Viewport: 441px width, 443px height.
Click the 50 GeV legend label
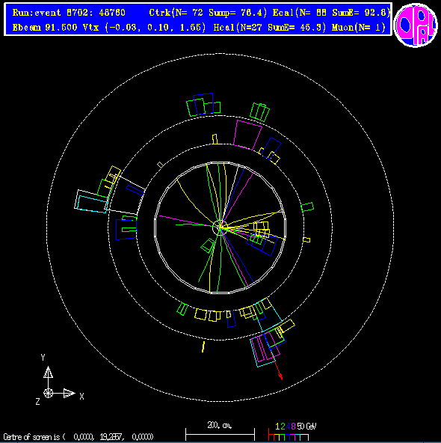306,427
